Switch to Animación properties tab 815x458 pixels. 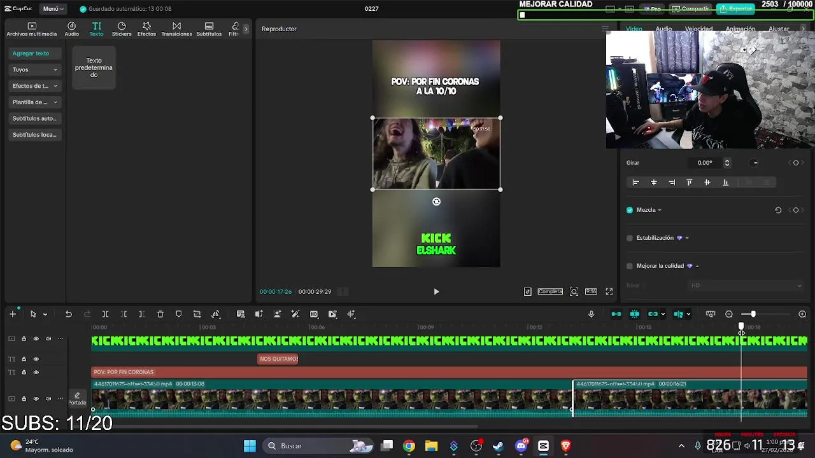[741, 29]
